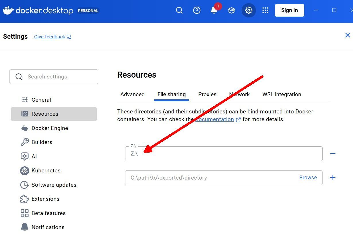Image resolution: width=353 pixels, height=244 pixels.
Task: Open search with magnifier icon in header
Action: tap(179, 10)
